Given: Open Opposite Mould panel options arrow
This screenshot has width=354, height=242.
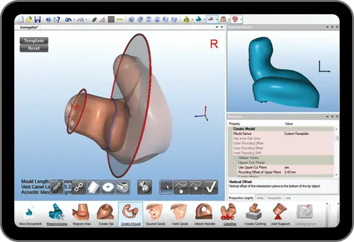Looking at the screenshot, I should pos(327,27).
